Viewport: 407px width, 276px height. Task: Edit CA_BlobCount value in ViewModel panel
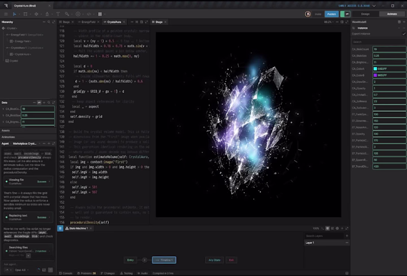389,49
